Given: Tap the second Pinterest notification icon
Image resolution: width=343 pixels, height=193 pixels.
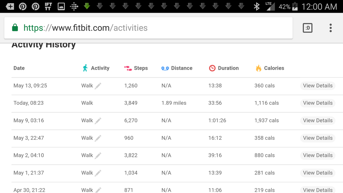Looking at the screenshot, I should [35, 6].
